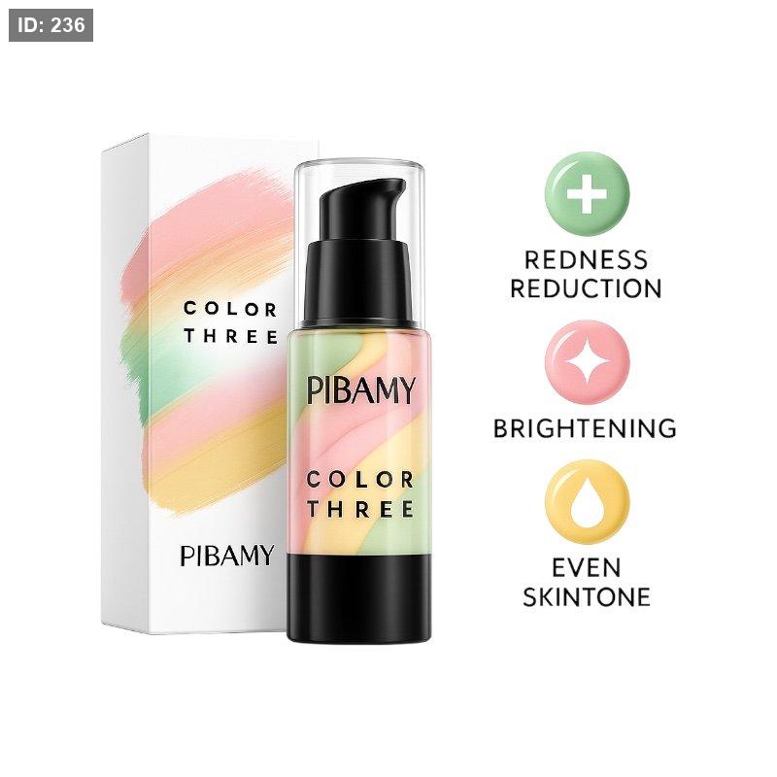Click COLOR THREE text on the bottle
The width and height of the screenshot is (777, 777).
coord(360,494)
